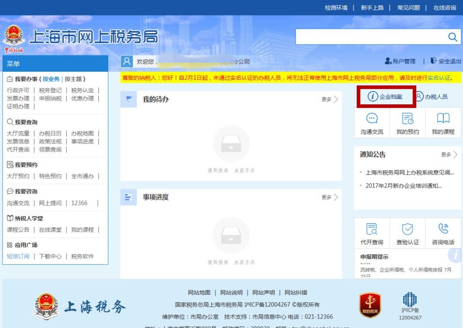The height and width of the screenshot is (328, 463).
Task: Open 特色预约 booking
Action: click(x=50, y=176)
